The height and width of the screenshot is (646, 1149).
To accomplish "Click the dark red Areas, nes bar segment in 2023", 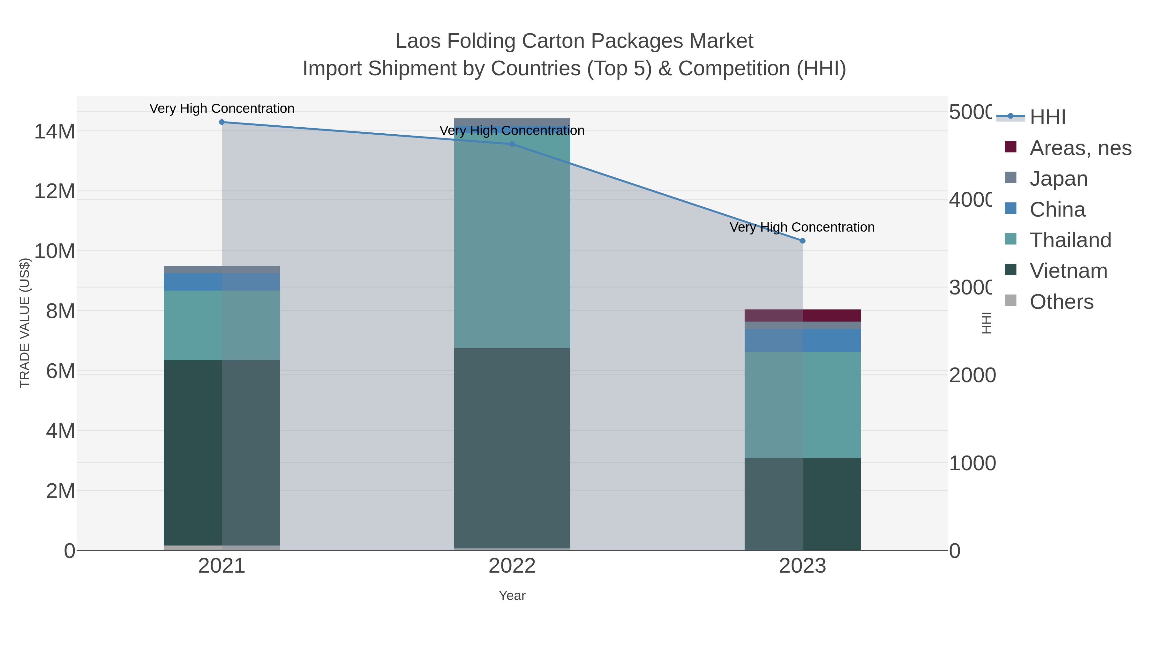I will (x=802, y=316).
